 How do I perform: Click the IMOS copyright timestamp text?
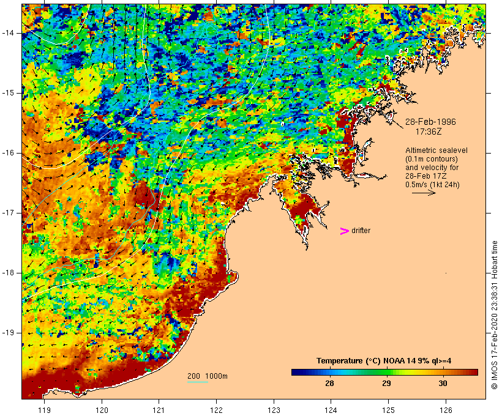tap(494, 315)
